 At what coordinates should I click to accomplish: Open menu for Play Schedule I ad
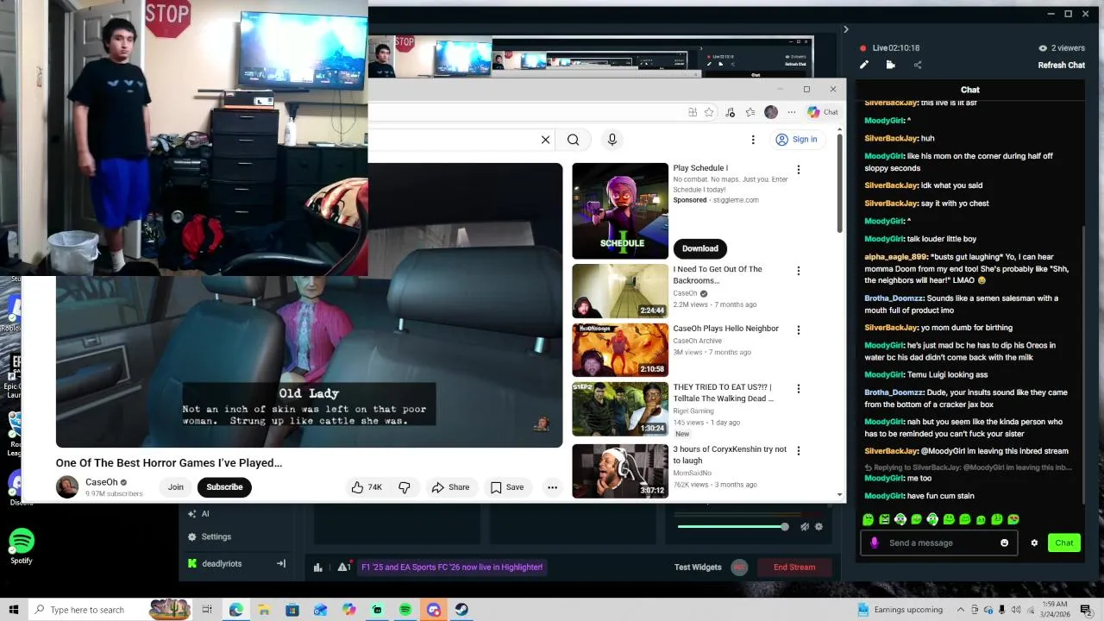[798, 170]
